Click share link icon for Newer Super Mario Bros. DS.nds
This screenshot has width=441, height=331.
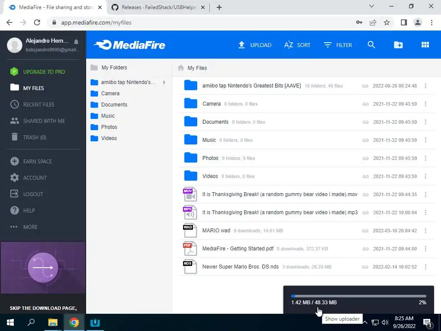click(365, 267)
